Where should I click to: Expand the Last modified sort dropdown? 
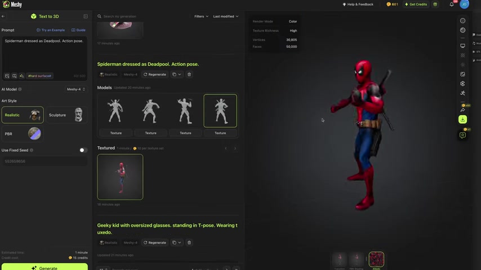pyautogui.click(x=225, y=16)
